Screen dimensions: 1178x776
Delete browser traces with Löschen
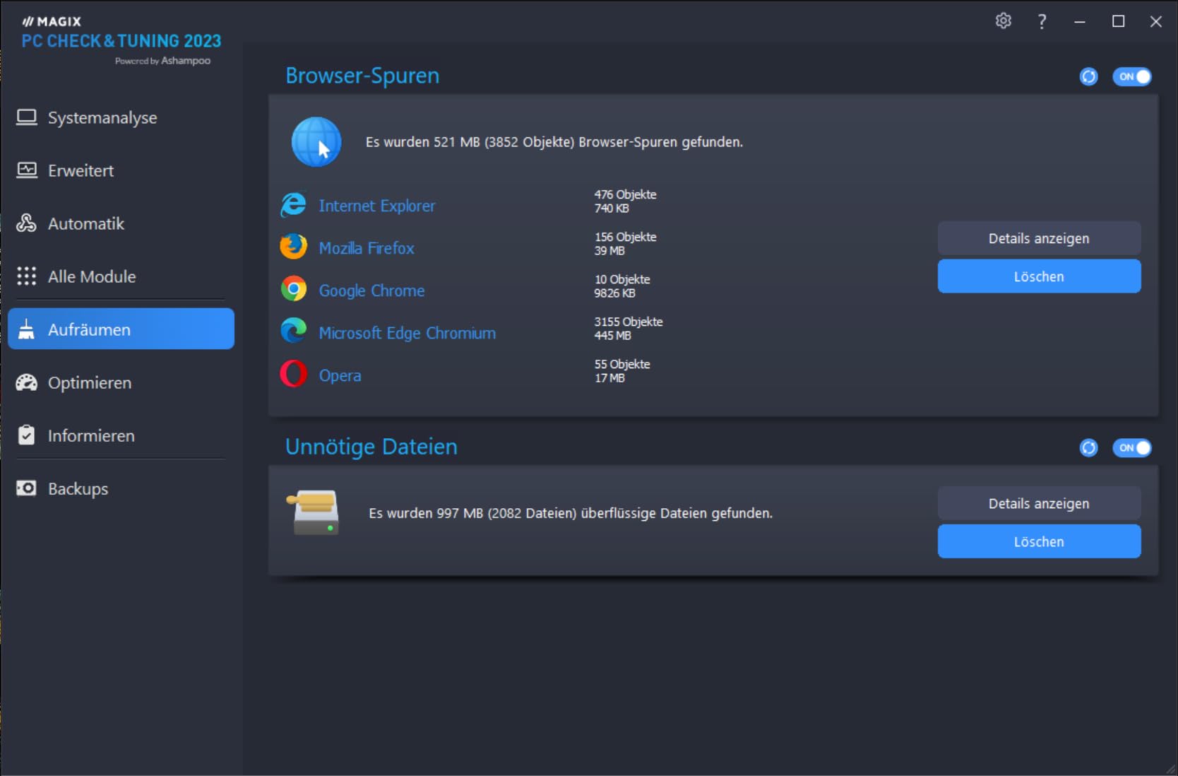tap(1039, 276)
